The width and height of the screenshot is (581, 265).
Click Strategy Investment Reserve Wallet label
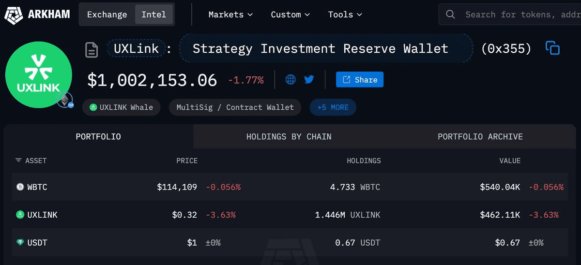pyautogui.click(x=326, y=48)
